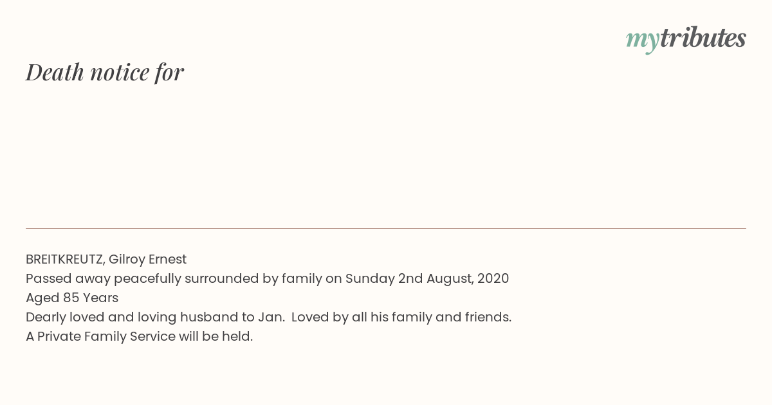Image resolution: width=772 pixels, height=405 pixels.
Task: Click the "Aged 85 Years" line
Action: (x=72, y=298)
